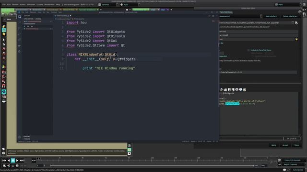Collapse the OPEN EDITORS section in VS Code
307x172 pixels.
coord(32,19)
